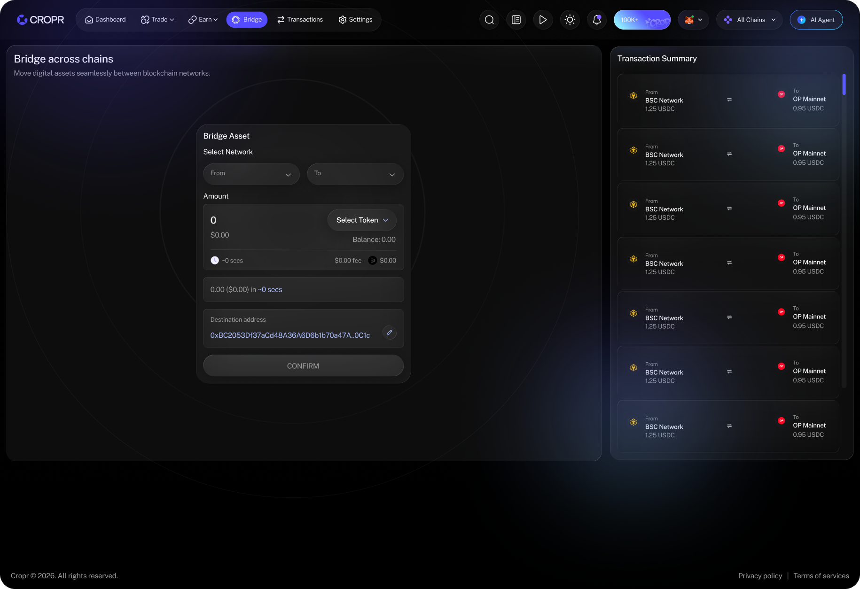Click the amount input field
Viewport: 860px width, 589px height.
(x=263, y=220)
